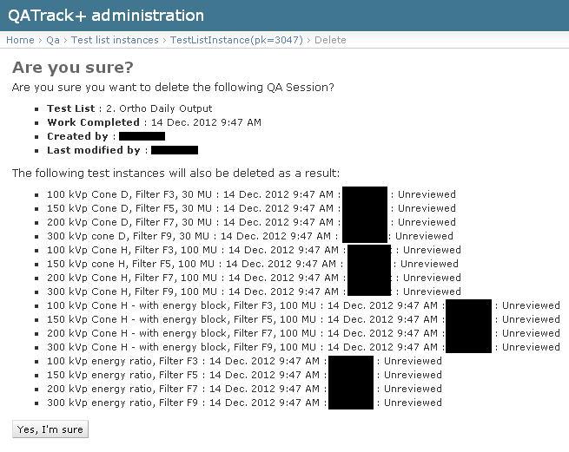The image size is (569, 452).
Task: Open redacted link for 100 kVp Cone D F3
Action: click(364, 194)
